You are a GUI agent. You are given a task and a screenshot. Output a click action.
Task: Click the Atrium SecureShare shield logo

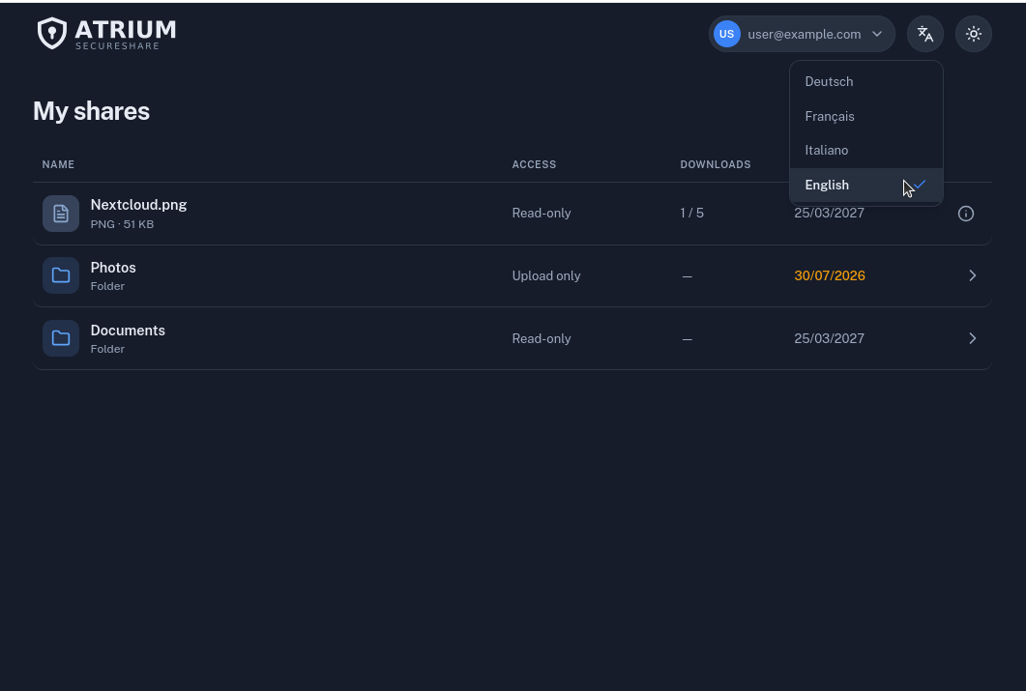(x=51, y=33)
